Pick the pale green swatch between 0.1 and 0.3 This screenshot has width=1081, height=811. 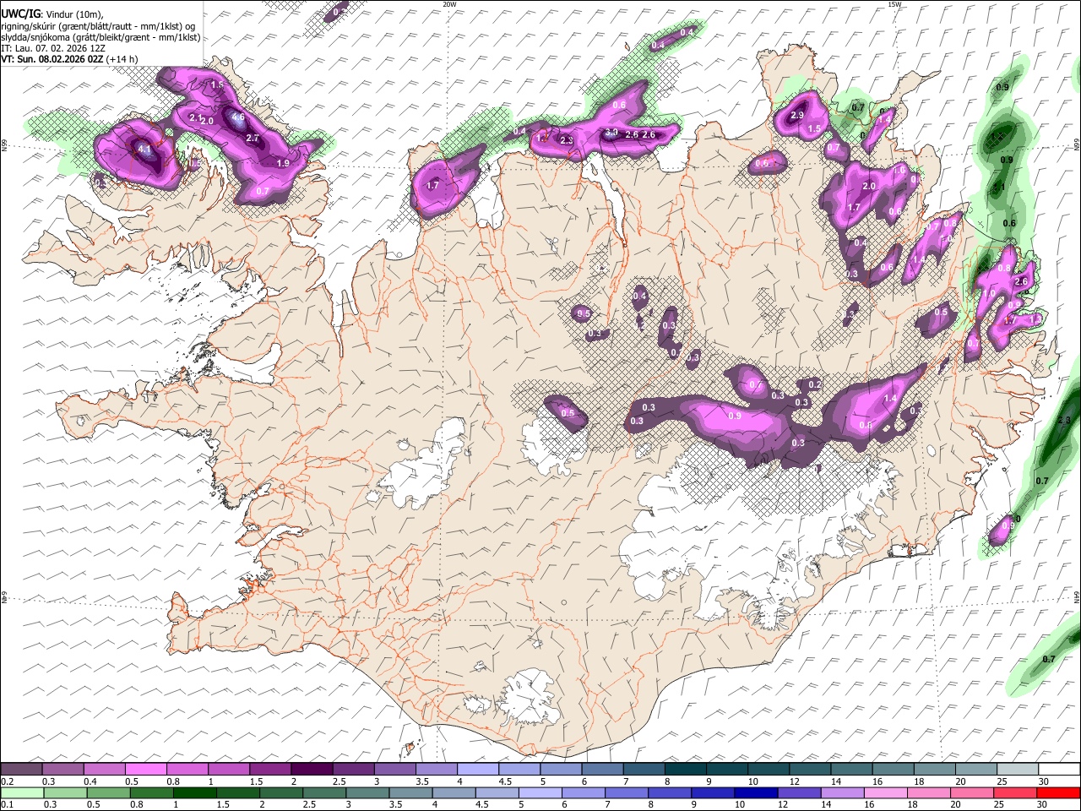[21, 792]
